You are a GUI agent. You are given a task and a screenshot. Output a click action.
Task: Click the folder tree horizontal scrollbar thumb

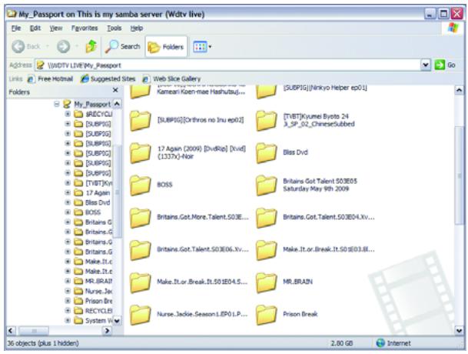(34, 331)
